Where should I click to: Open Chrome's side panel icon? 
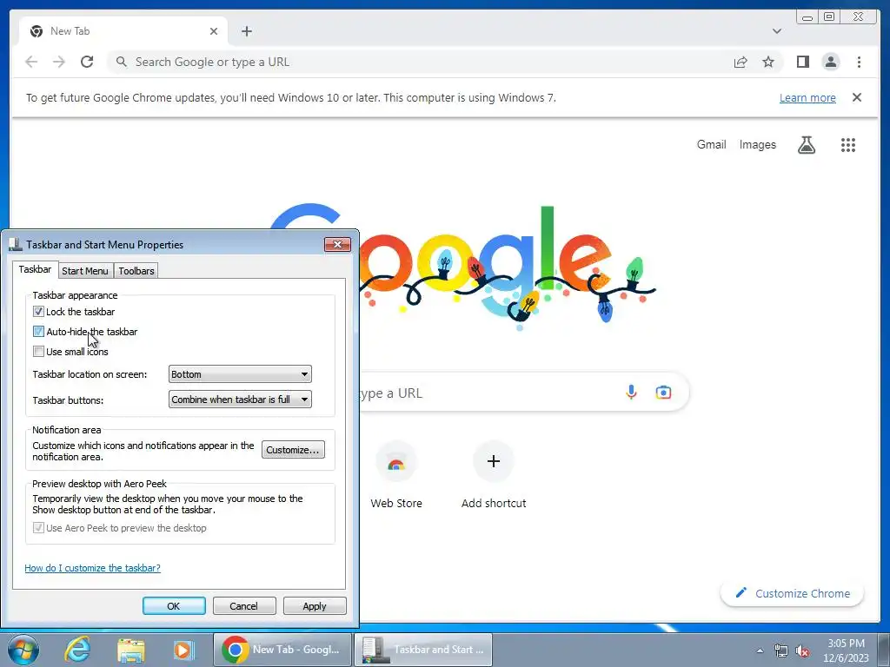coord(802,62)
